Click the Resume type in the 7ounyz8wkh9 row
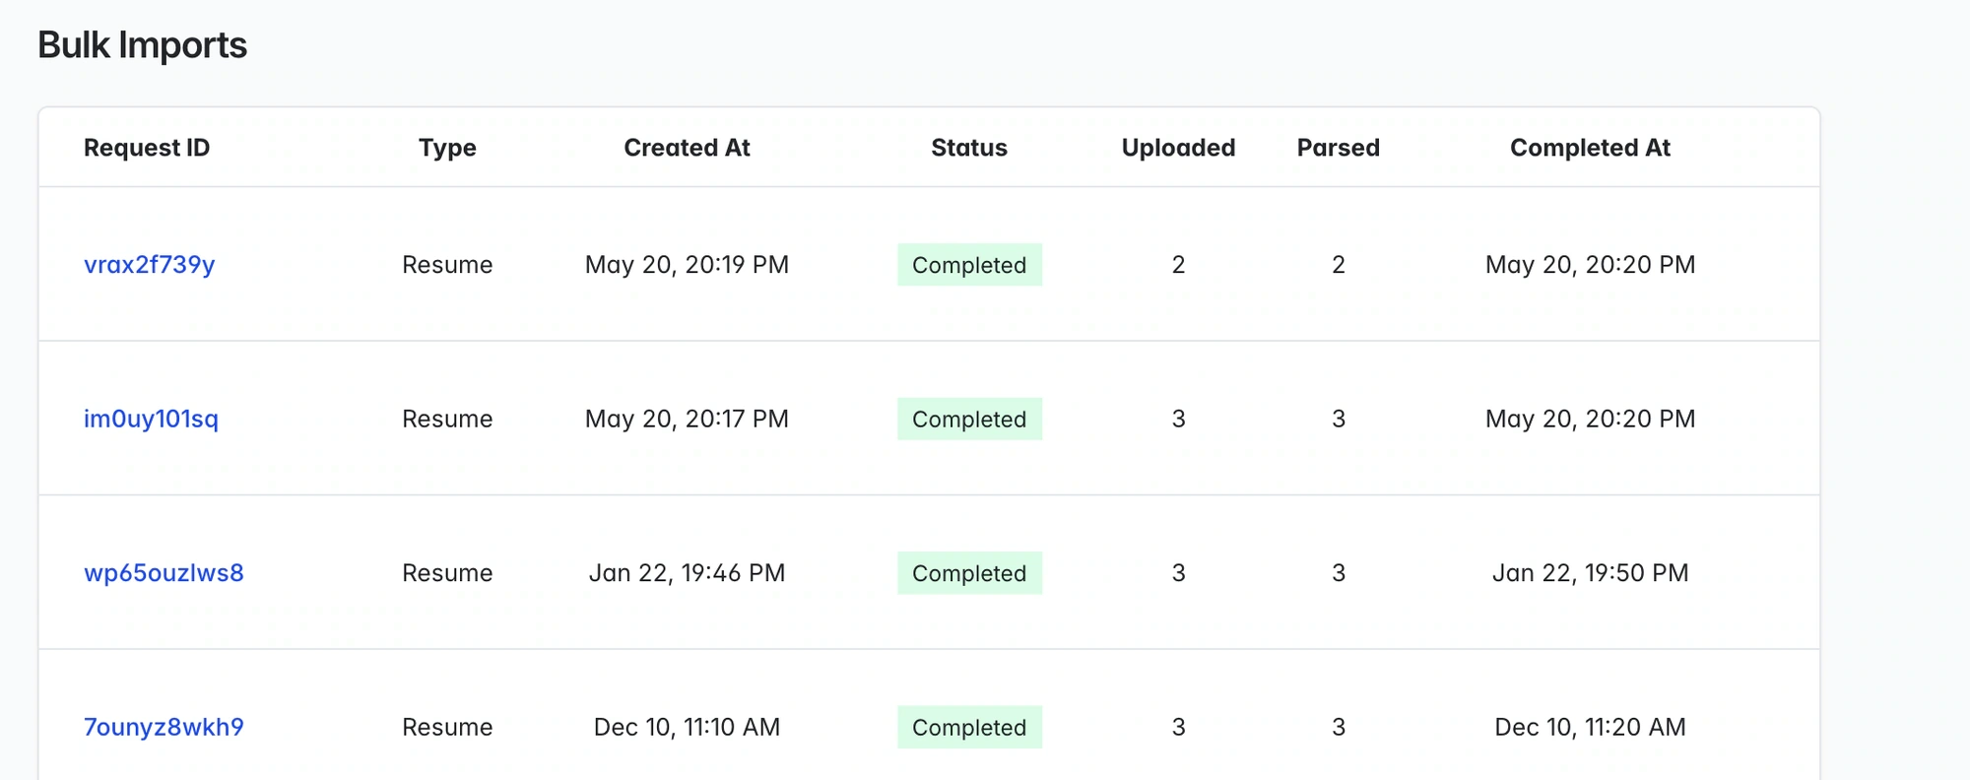The width and height of the screenshot is (1970, 780). coord(447,727)
